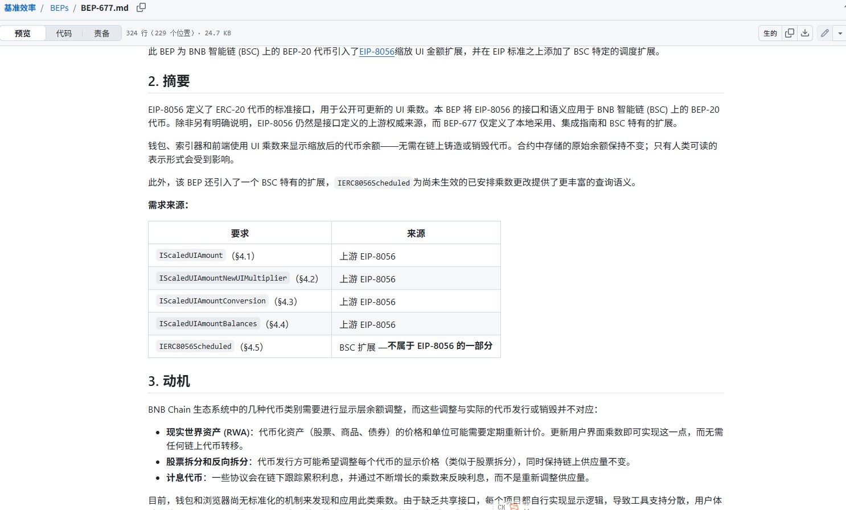The image size is (846, 510).
Task: Copy the BEP-677.md file path
Action: coord(141,7)
